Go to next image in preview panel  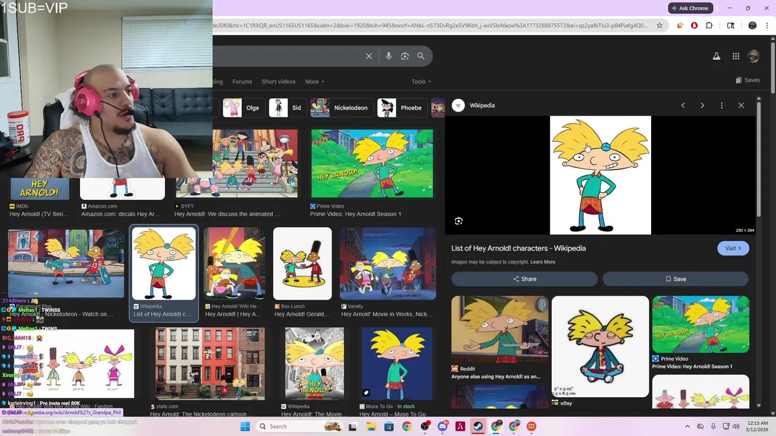(702, 105)
